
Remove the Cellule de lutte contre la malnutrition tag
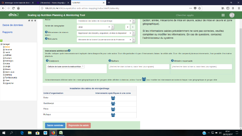tap(83, 66)
